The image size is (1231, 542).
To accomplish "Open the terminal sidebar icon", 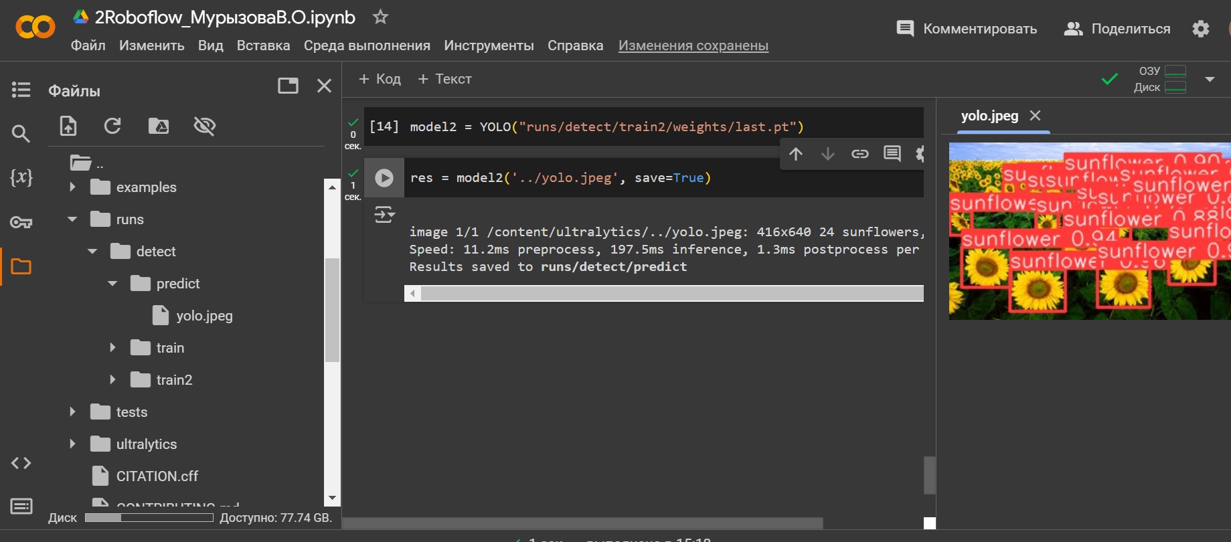I will point(21,506).
